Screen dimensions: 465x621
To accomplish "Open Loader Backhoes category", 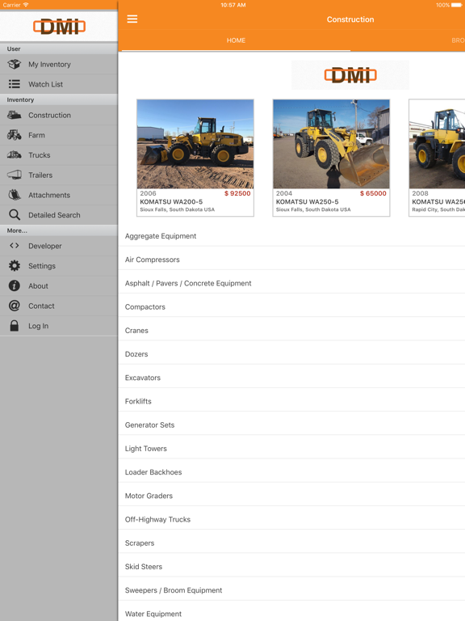I will [x=291, y=472].
